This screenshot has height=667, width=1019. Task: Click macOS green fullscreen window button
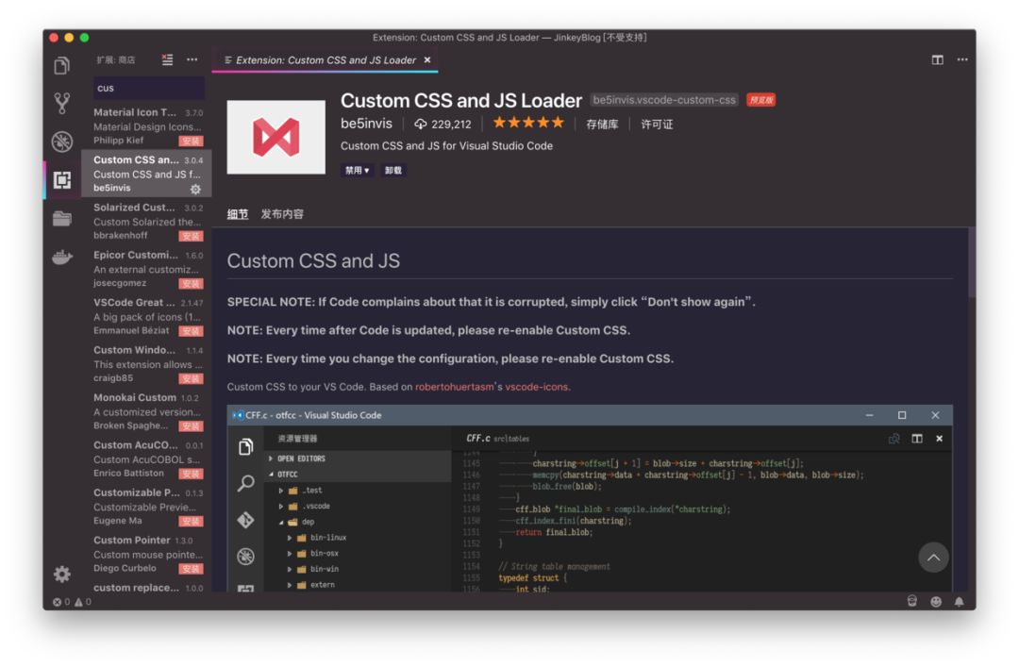coord(85,38)
